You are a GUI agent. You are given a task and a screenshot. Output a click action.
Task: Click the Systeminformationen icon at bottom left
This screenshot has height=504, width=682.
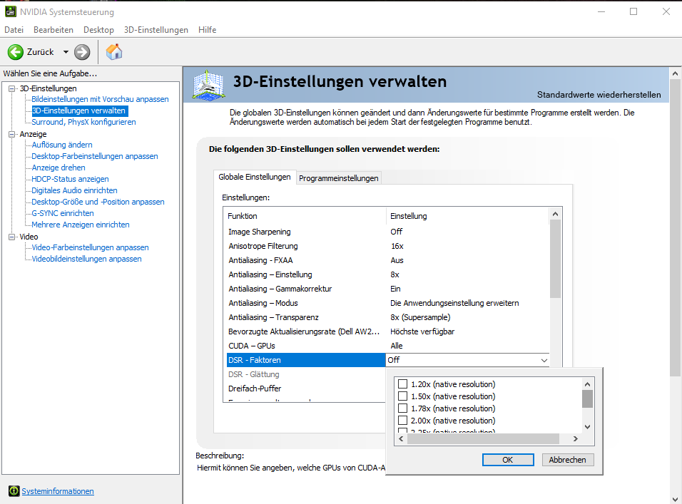pyautogui.click(x=14, y=491)
